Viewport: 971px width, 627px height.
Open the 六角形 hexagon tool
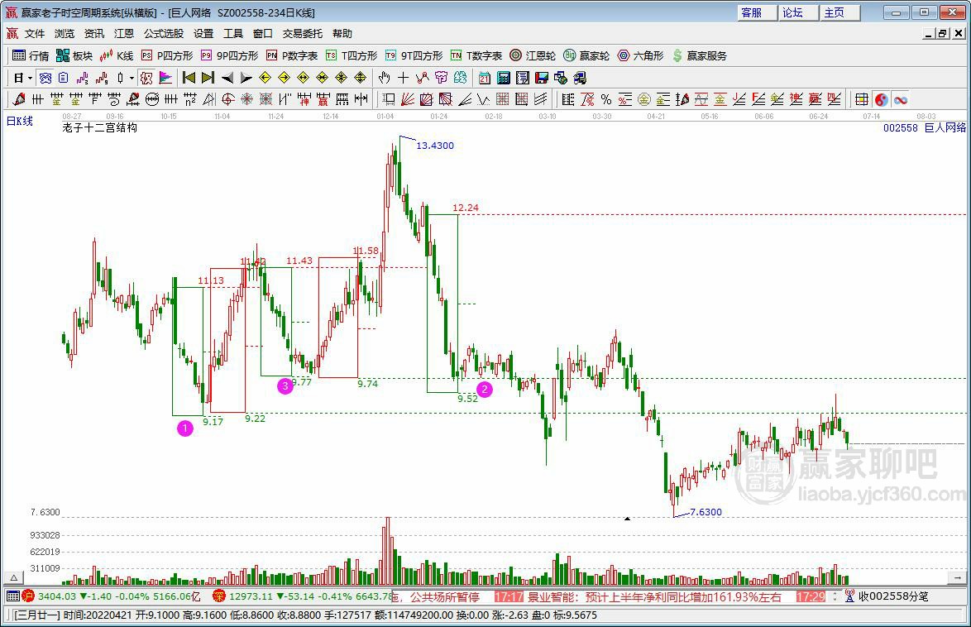[640, 55]
